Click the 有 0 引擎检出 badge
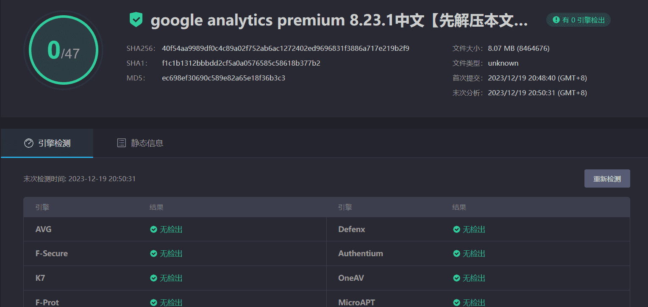The height and width of the screenshot is (307, 648). pos(578,20)
